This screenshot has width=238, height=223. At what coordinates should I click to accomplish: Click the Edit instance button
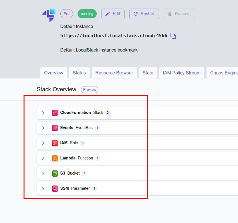point(113,14)
